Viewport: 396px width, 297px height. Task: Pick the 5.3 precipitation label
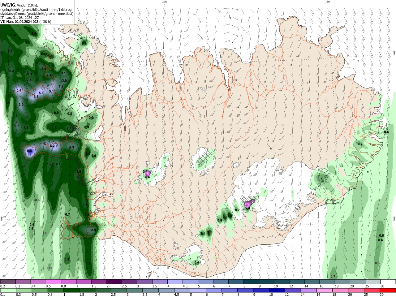click(x=36, y=97)
